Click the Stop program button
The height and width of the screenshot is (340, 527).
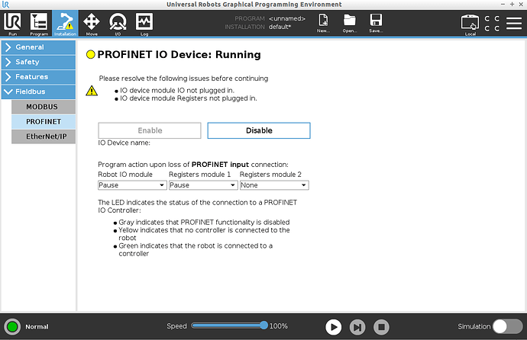pos(381,327)
